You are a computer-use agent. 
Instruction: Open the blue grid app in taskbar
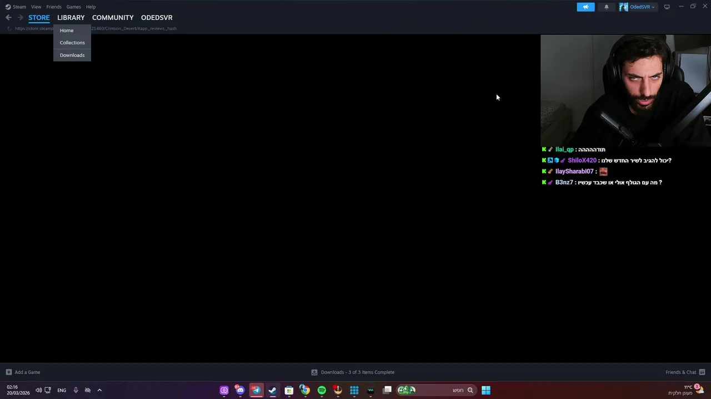pos(354,390)
